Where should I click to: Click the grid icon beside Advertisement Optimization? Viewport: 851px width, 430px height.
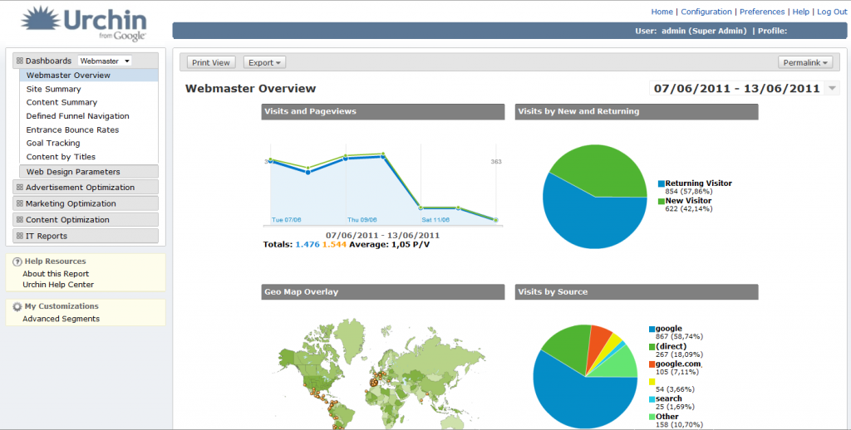20,187
